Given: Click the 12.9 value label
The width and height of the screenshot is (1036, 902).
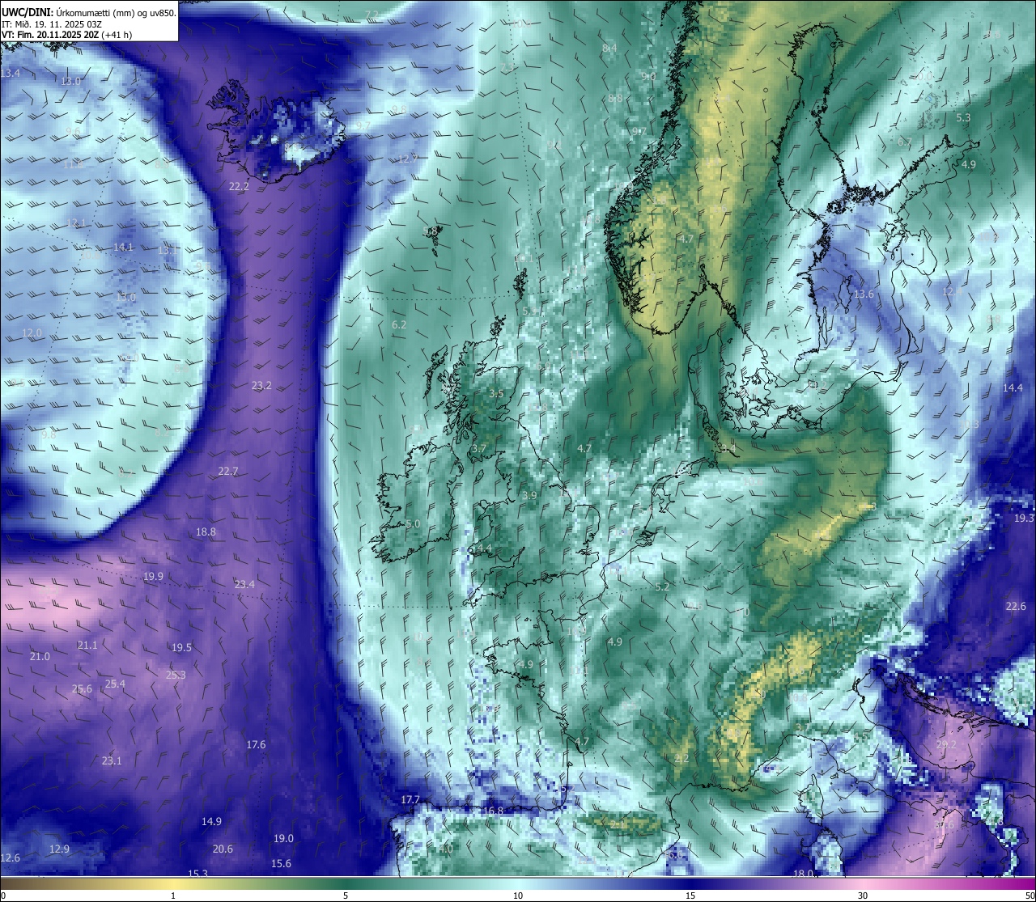Looking at the screenshot, I should [x=59, y=849].
